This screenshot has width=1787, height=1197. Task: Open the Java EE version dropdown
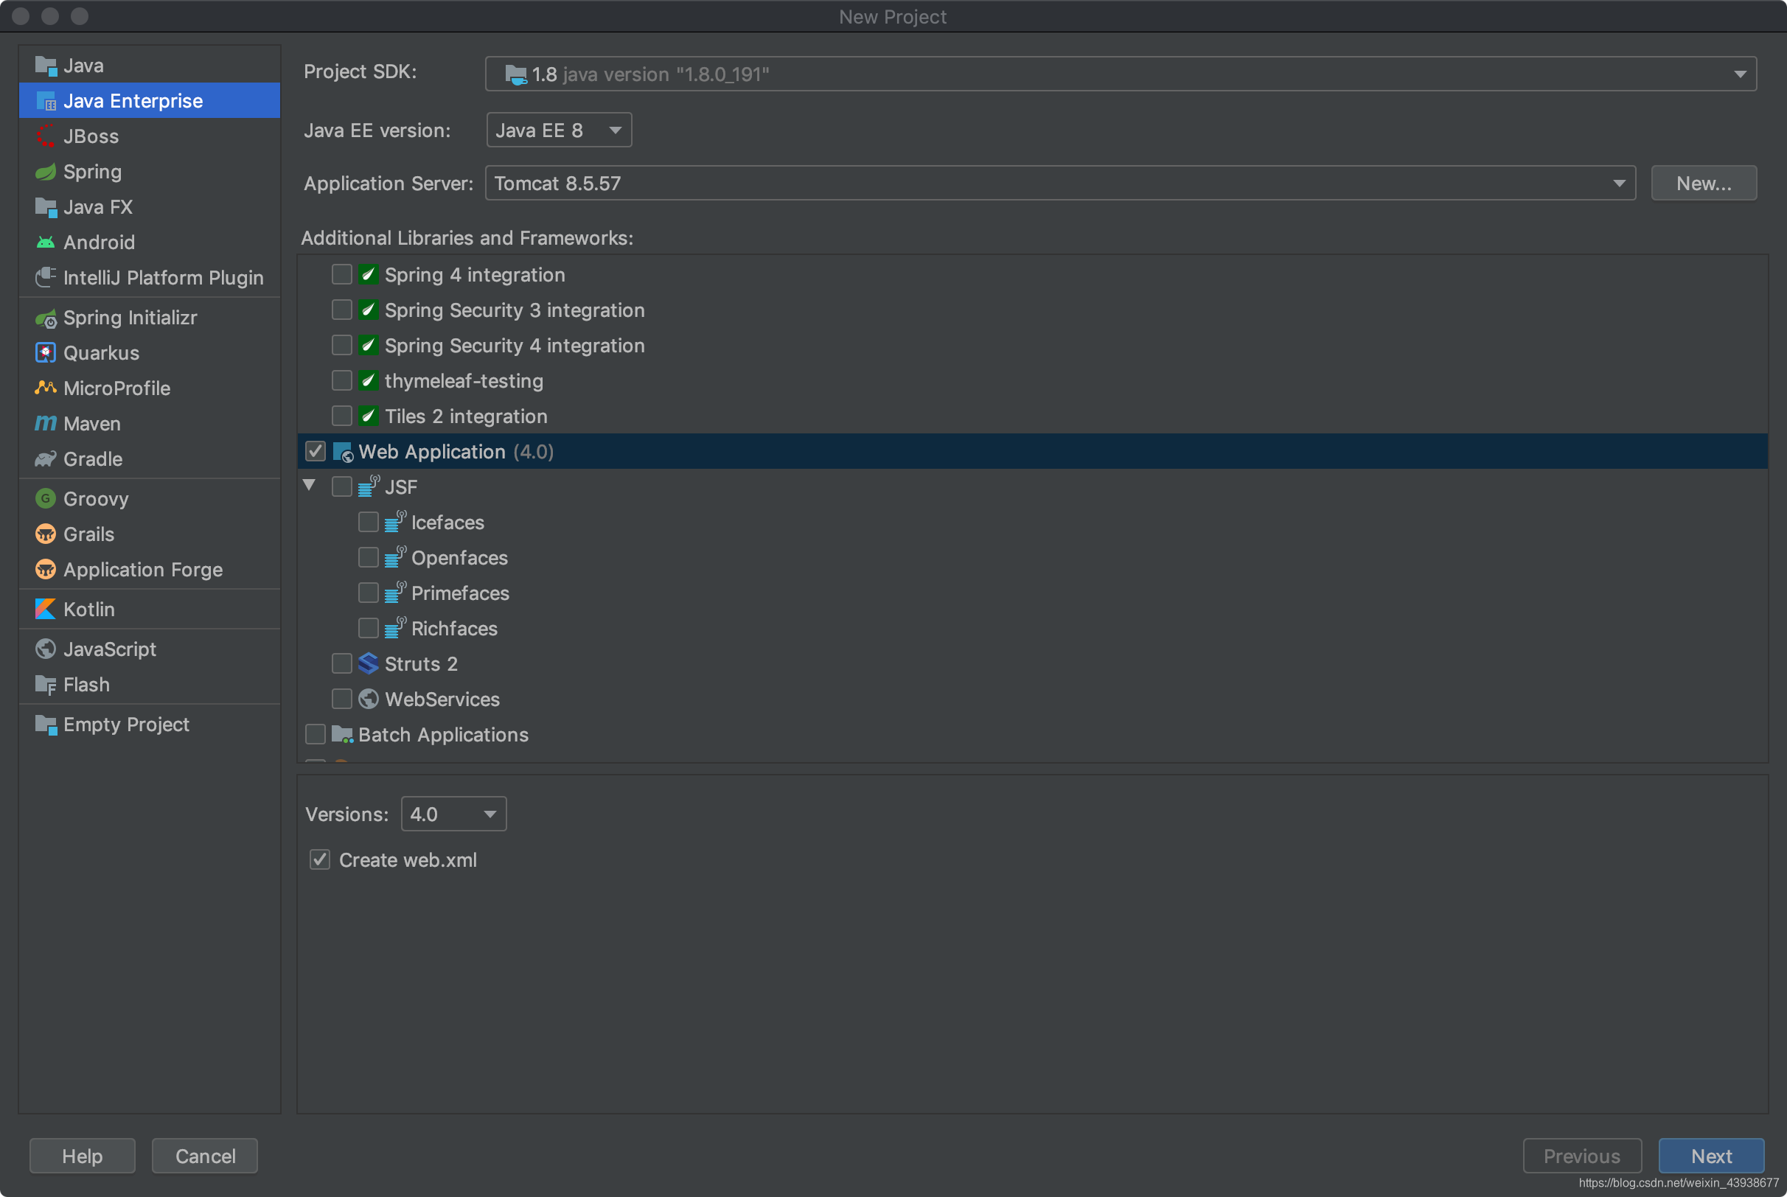pyautogui.click(x=559, y=130)
